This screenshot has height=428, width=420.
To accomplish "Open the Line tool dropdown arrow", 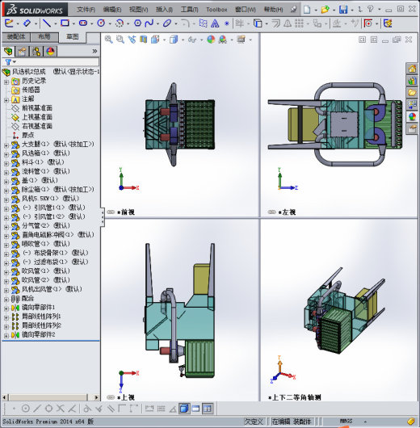I will [55, 23].
